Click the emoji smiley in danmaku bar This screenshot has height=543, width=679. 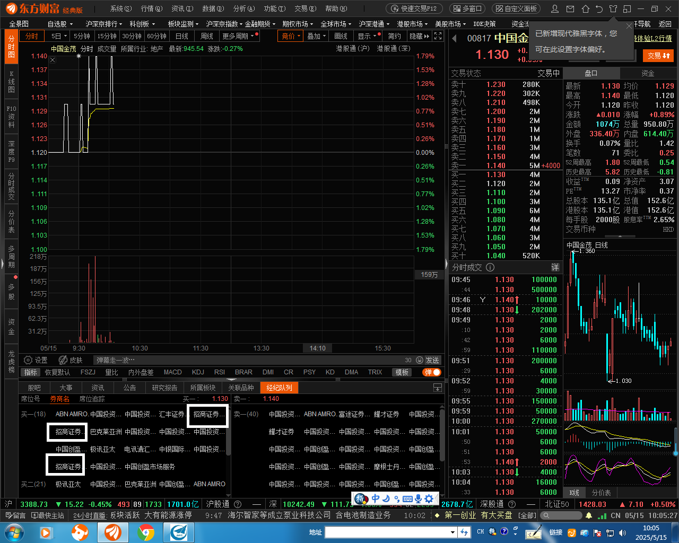coord(420,360)
